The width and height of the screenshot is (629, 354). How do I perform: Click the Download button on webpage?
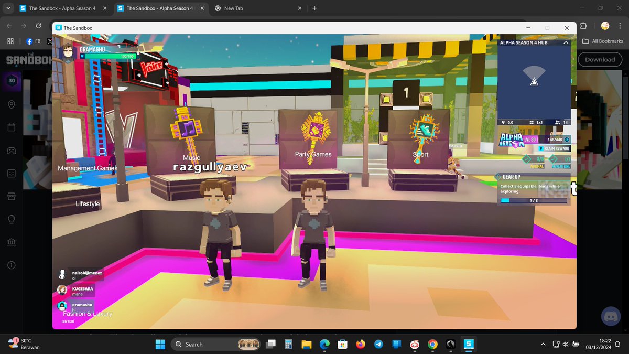click(600, 59)
